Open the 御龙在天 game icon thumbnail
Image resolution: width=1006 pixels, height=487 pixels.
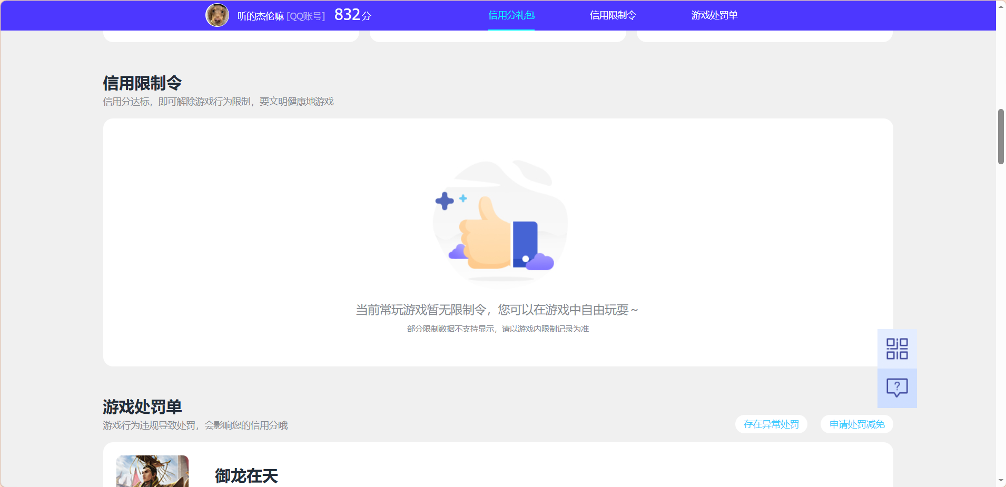[152, 471]
